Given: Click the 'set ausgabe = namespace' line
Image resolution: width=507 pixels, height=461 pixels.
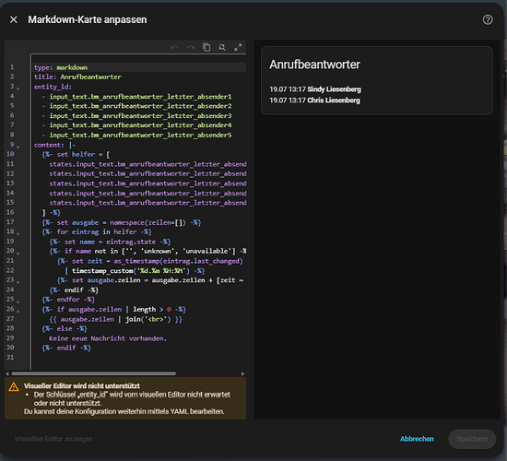Looking at the screenshot, I should point(122,222).
